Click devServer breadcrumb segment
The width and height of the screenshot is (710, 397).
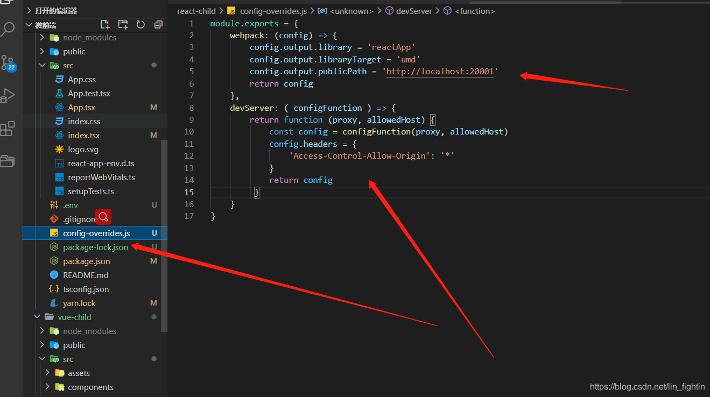point(414,11)
